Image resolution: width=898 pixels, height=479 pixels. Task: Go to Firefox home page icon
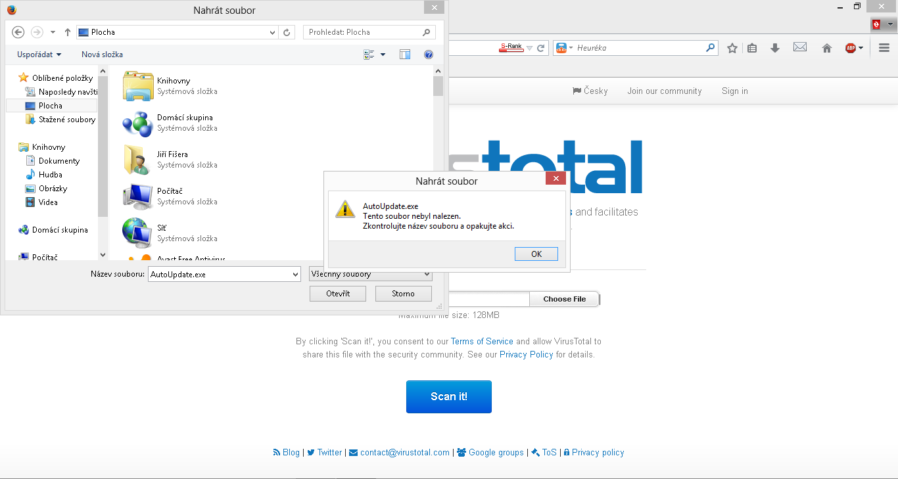pos(827,48)
